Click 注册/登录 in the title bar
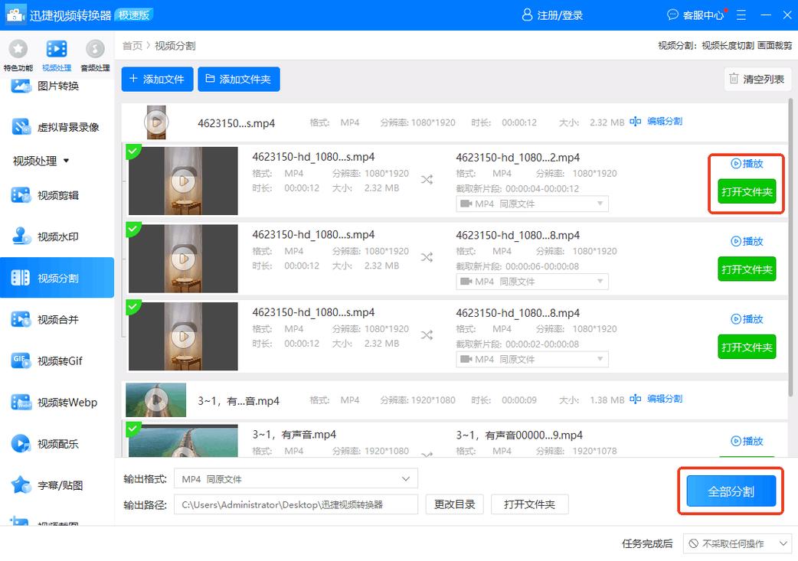 click(553, 15)
